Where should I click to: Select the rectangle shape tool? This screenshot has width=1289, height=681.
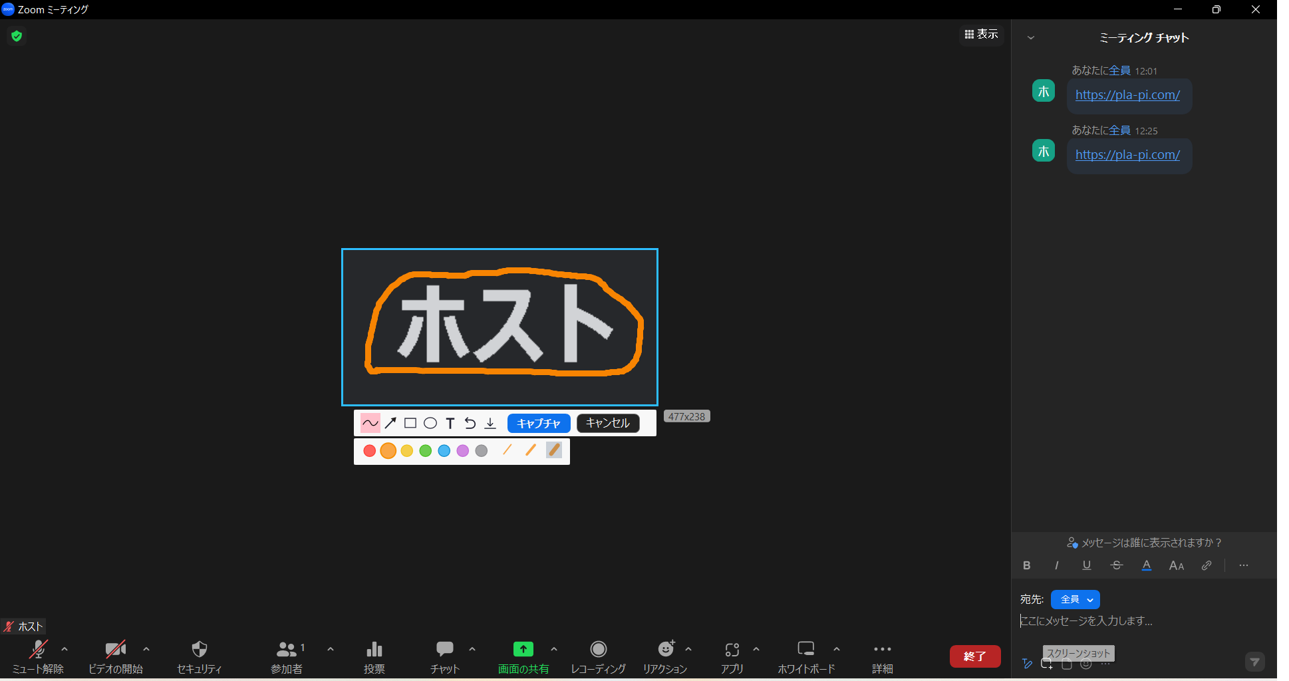[x=410, y=423]
